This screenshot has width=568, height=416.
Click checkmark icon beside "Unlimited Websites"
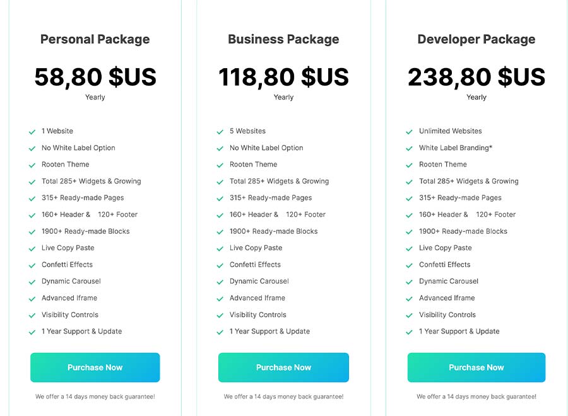[410, 132]
